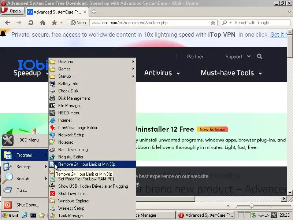Viewport: 293px width, 220px height.
Task: Expand Settings in Start menu
Action: (x=25, y=167)
